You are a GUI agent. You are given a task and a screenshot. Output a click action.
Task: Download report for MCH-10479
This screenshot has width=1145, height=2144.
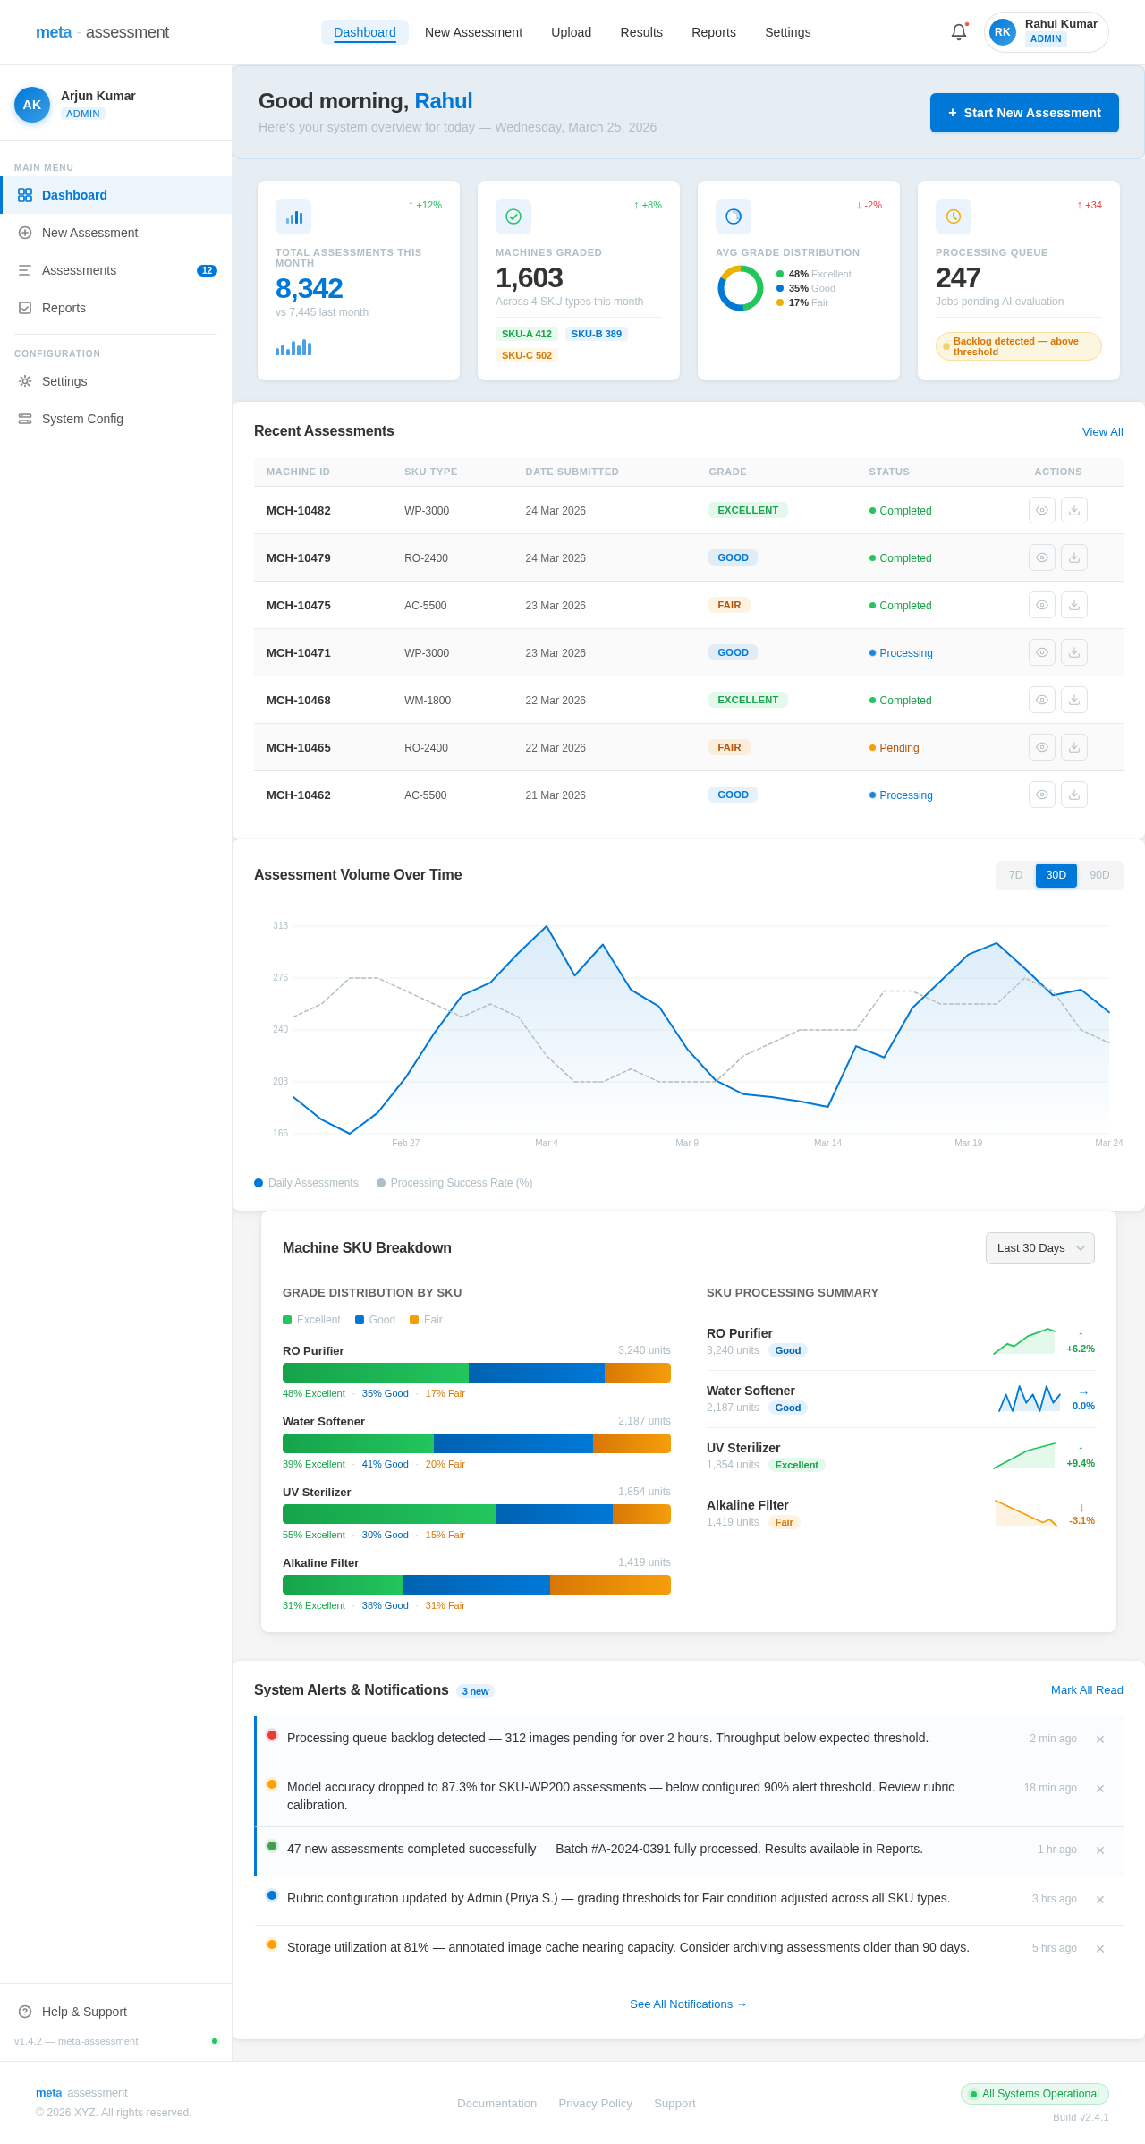[x=1074, y=557]
